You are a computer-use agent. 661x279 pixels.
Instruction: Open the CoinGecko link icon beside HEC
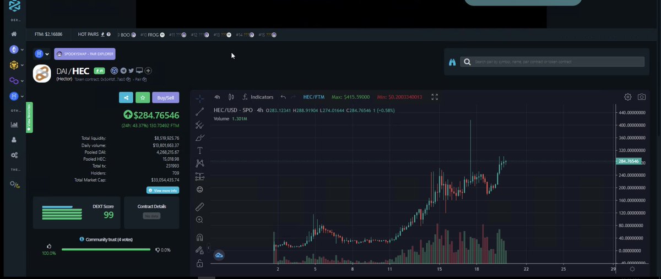pos(114,71)
